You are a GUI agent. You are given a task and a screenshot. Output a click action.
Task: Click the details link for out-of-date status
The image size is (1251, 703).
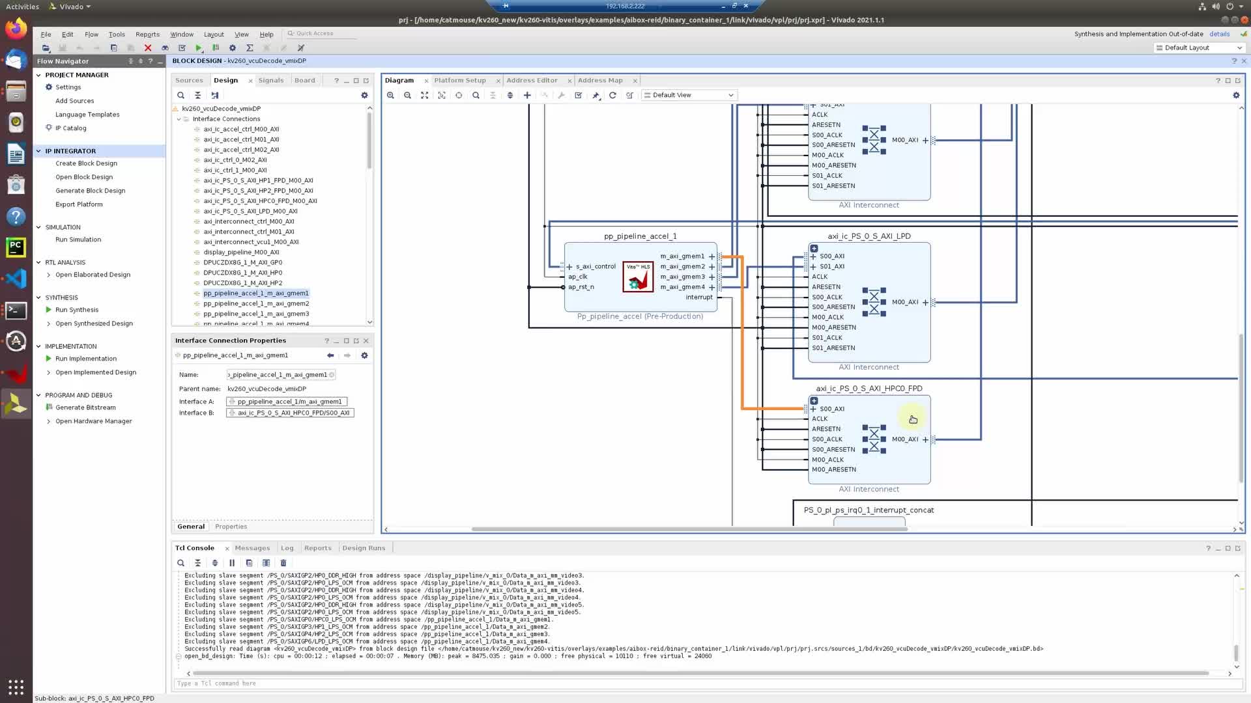pyautogui.click(x=1219, y=34)
